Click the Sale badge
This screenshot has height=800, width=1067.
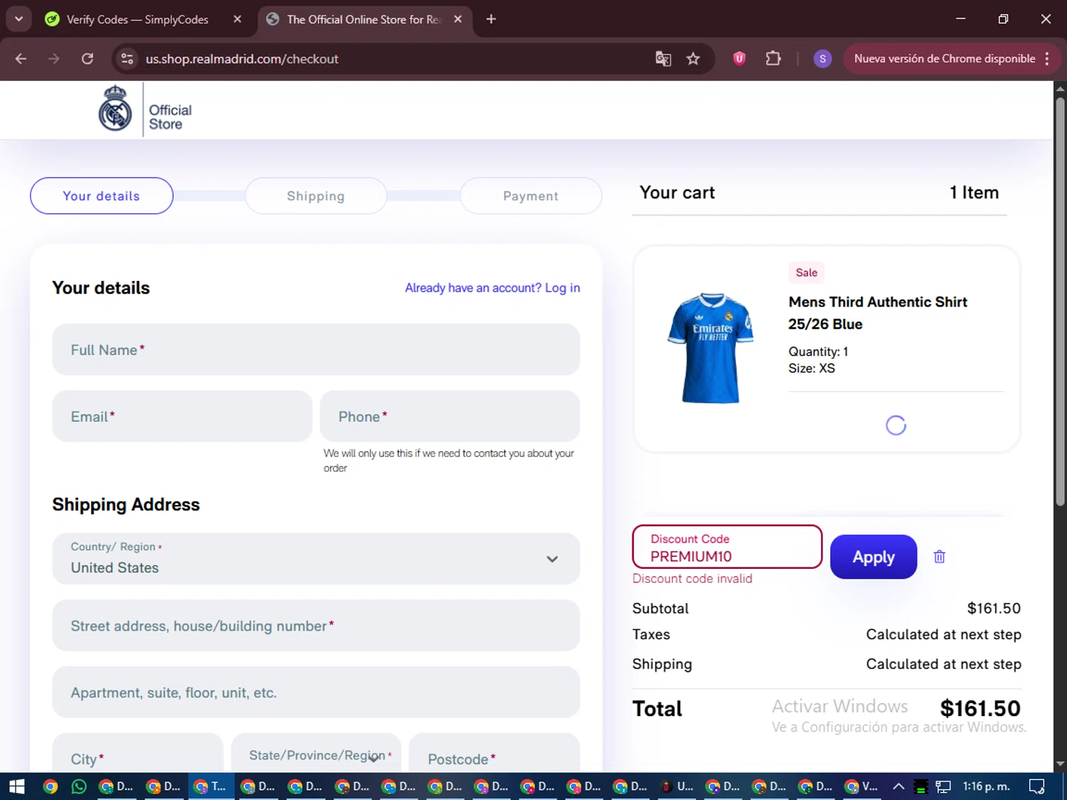806,272
